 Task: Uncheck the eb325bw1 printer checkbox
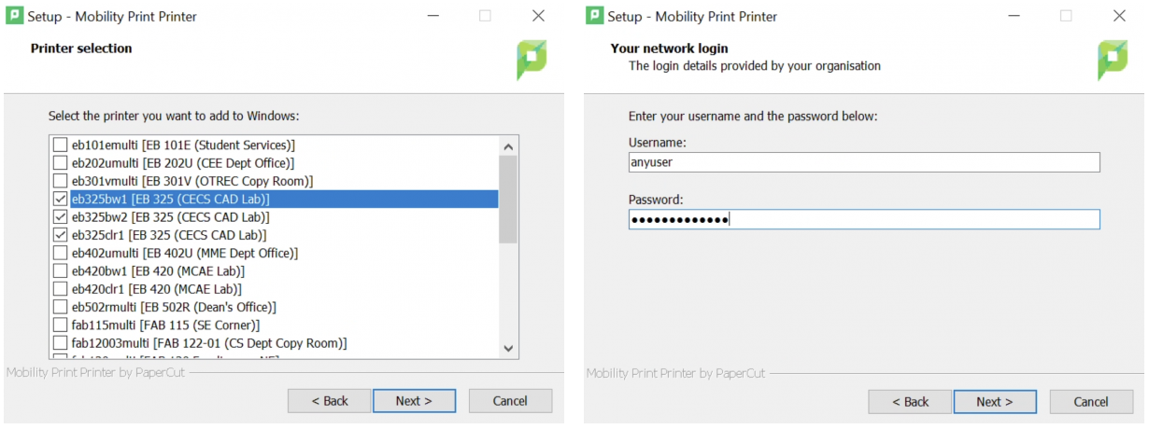click(61, 200)
